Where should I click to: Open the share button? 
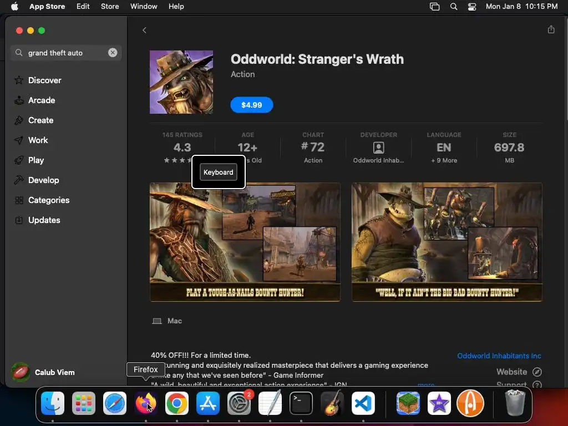pos(551,29)
